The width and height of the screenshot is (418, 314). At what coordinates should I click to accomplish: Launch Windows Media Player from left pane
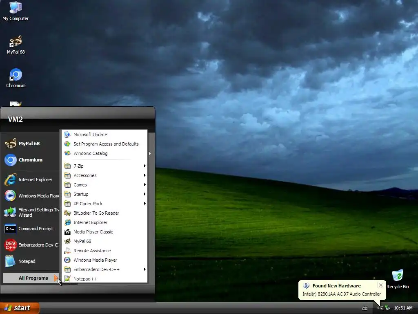(x=31, y=196)
